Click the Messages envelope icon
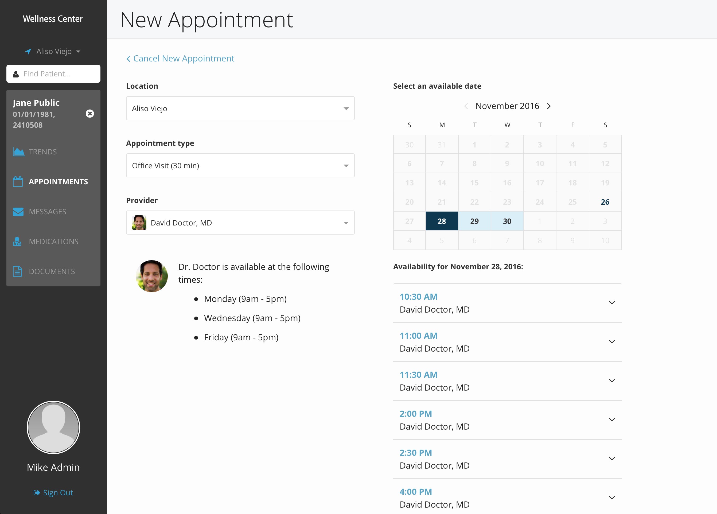The width and height of the screenshot is (717, 514). coord(18,212)
